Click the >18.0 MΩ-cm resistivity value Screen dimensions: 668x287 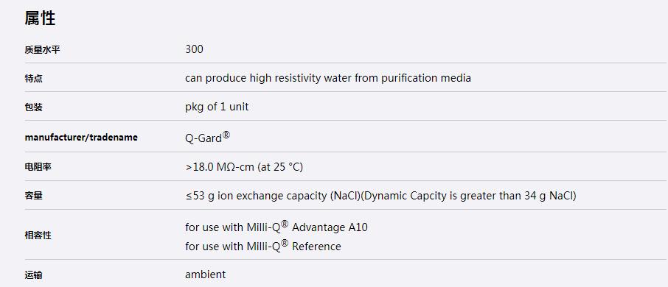[244, 167]
